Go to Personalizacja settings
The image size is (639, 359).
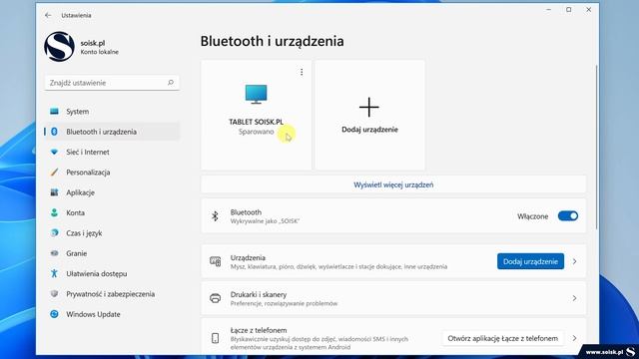[112, 173]
